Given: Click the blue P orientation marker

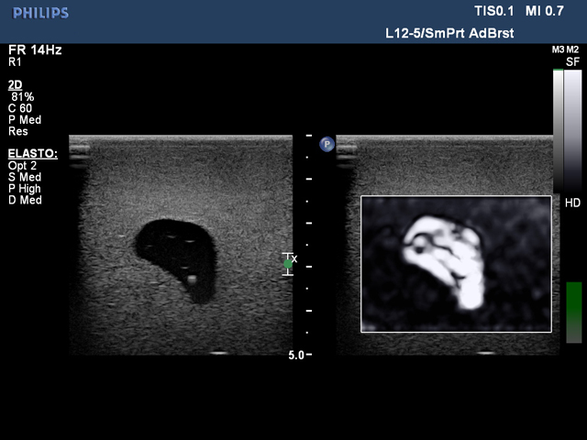Looking at the screenshot, I should point(327,144).
